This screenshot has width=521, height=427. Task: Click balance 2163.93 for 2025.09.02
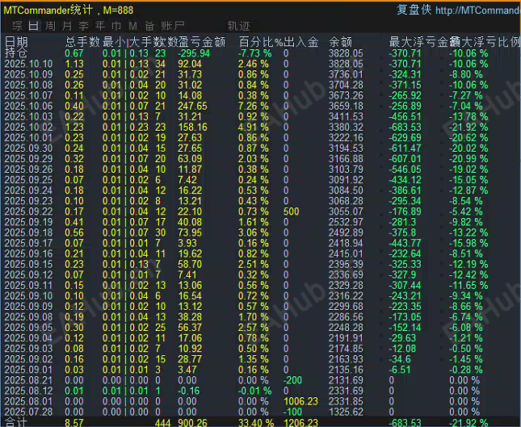pyautogui.click(x=346, y=359)
